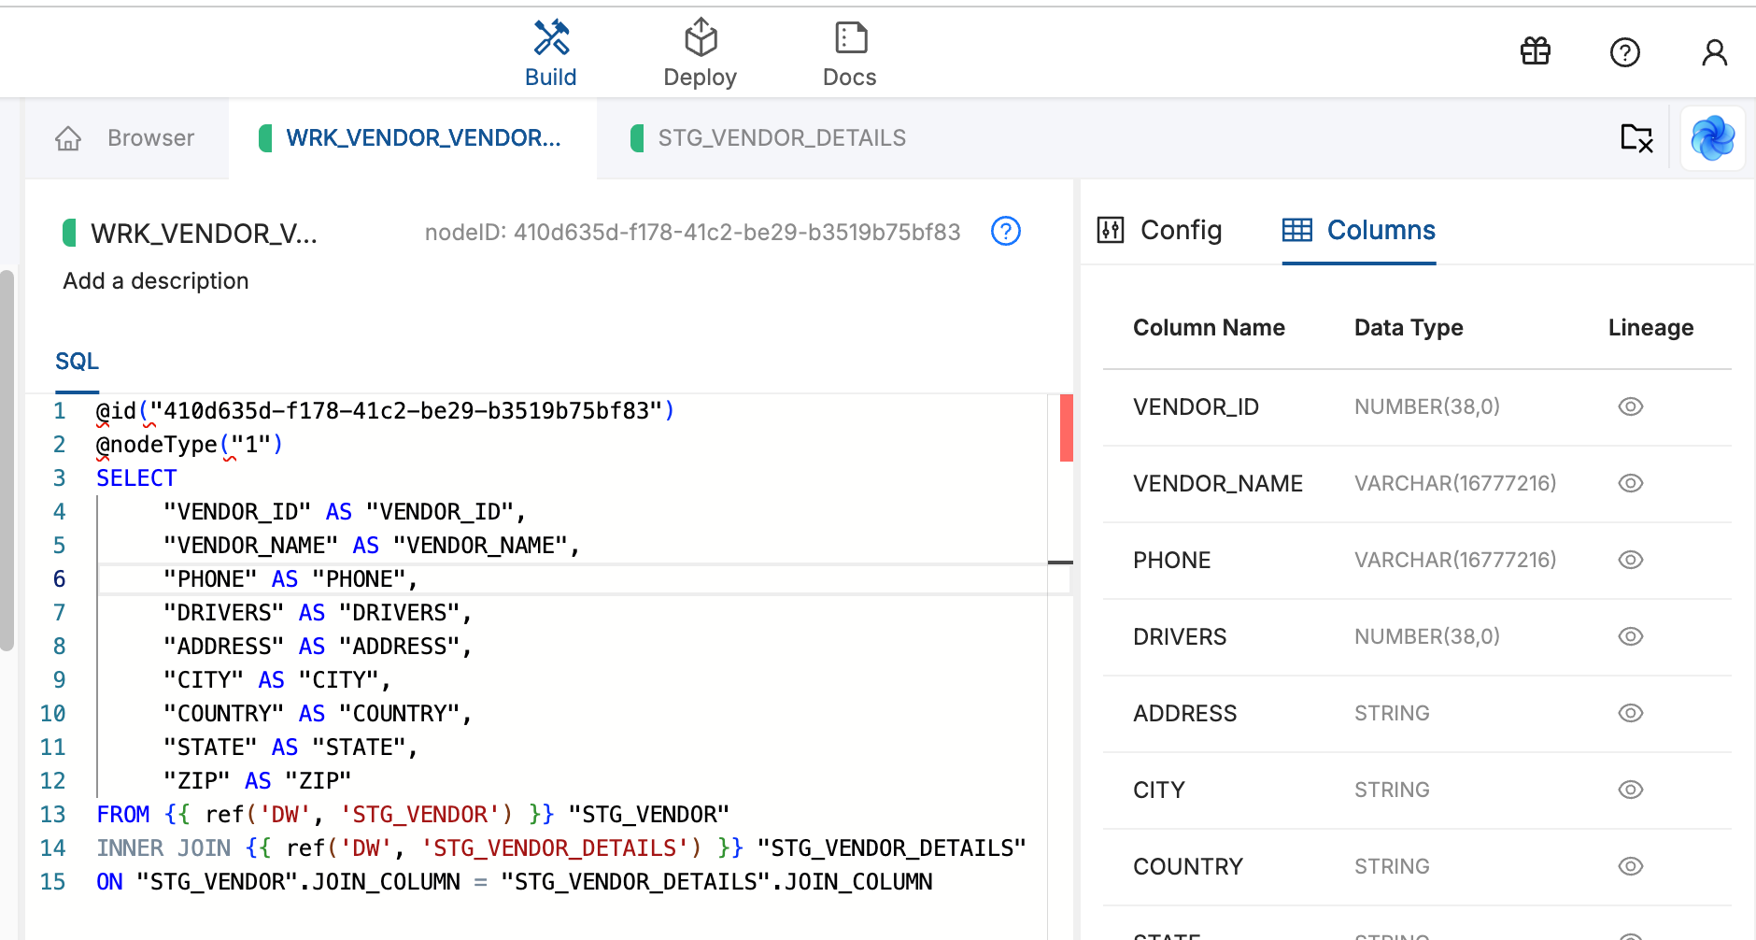The image size is (1756, 940).
Task: Click STRING type for CITY
Action: pyautogui.click(x=1392, y=790)
